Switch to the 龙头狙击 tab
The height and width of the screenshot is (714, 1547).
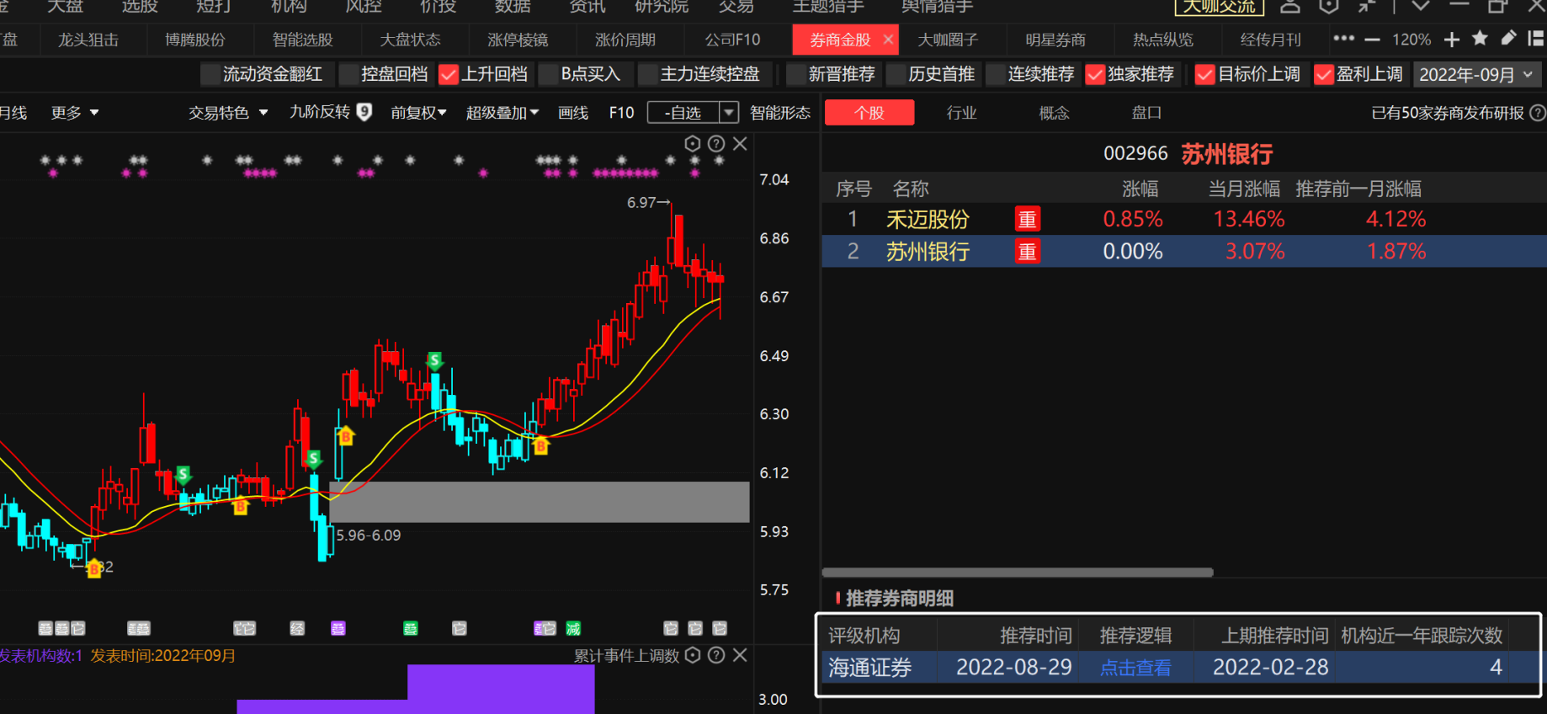pos(88,40)
